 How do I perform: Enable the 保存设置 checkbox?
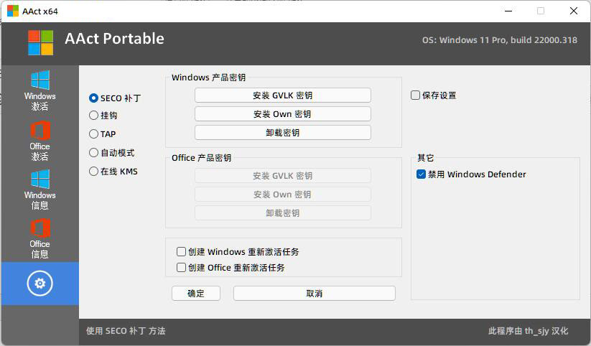416,95
